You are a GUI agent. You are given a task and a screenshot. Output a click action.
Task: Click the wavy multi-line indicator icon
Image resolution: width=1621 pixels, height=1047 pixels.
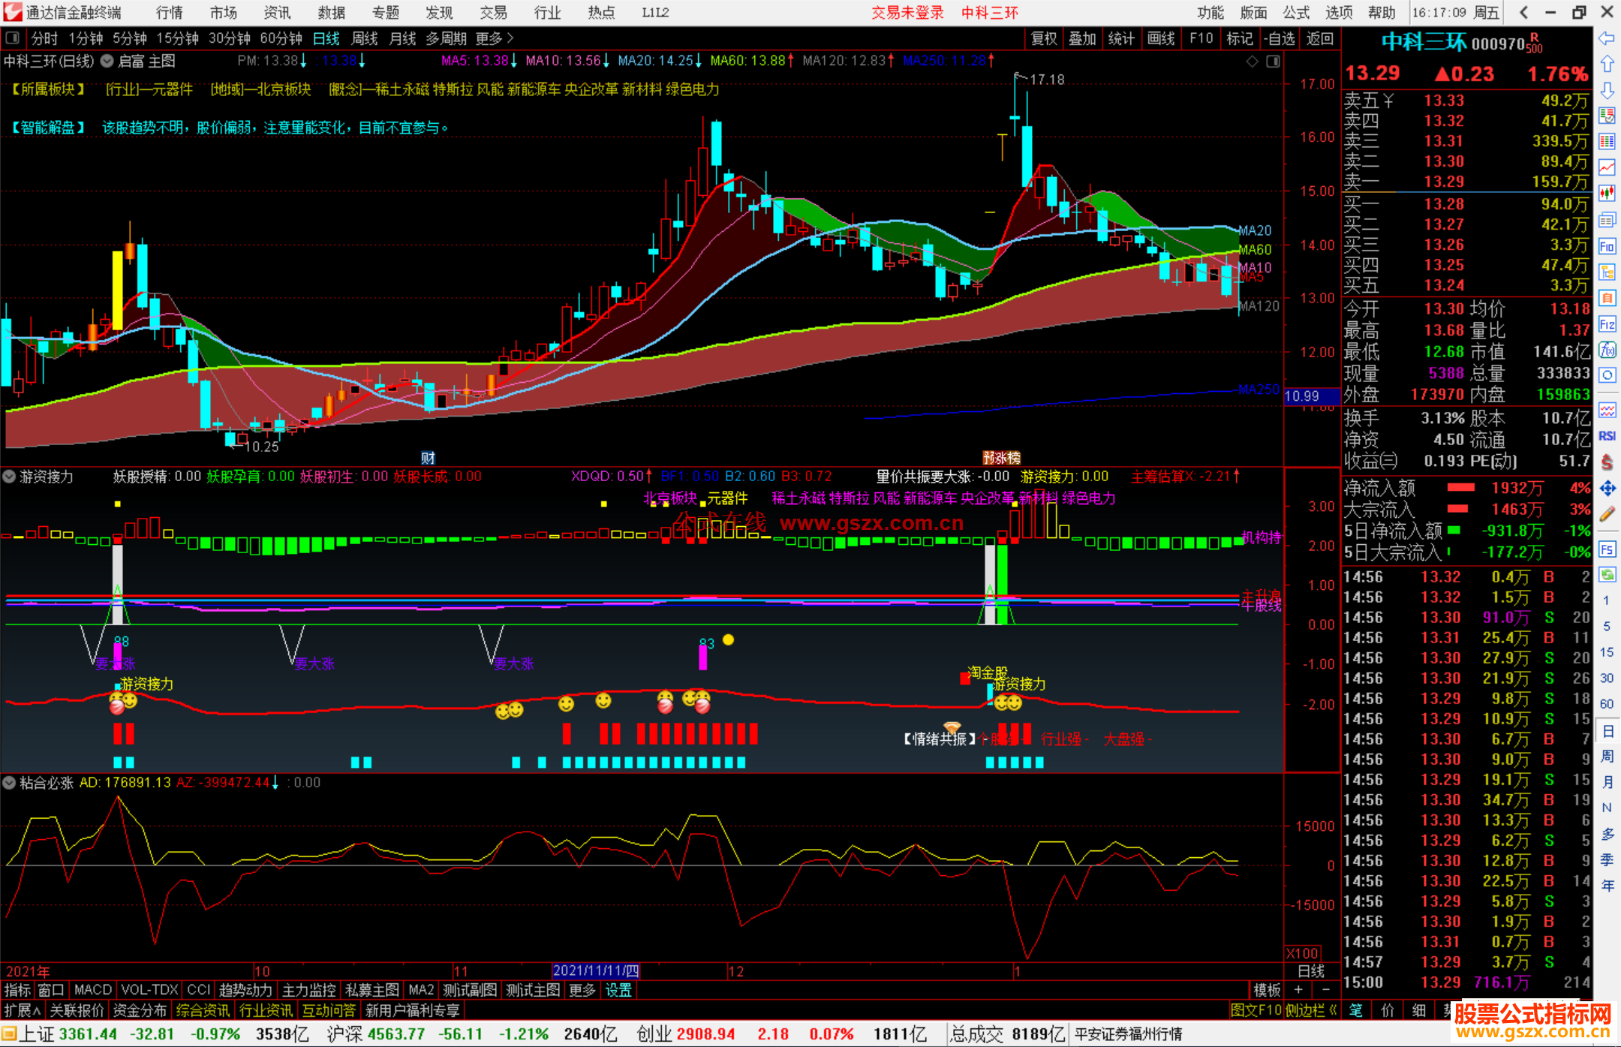click(x=1607, y=411)
